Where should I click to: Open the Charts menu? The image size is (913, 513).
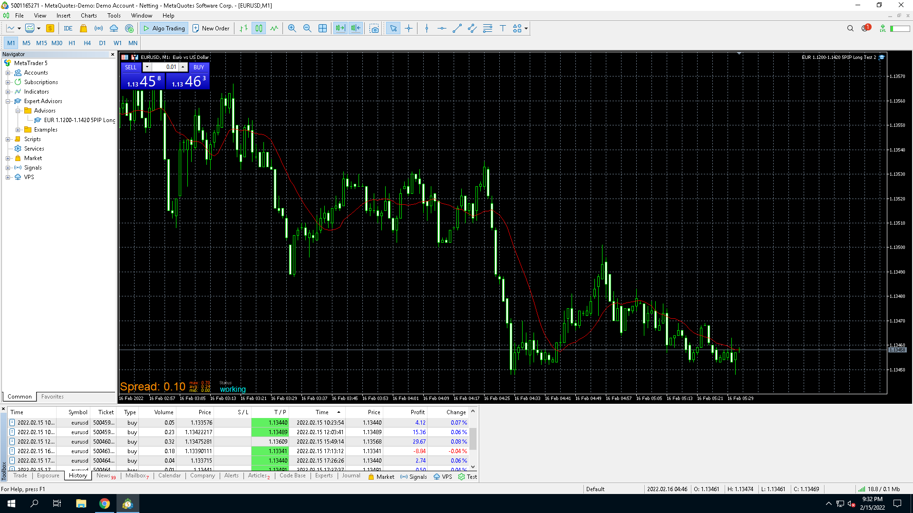point(88,16)
